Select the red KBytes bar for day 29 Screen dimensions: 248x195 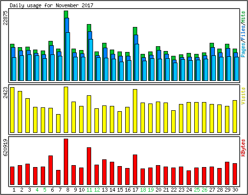pyautogui.click(x=227, y=173)
